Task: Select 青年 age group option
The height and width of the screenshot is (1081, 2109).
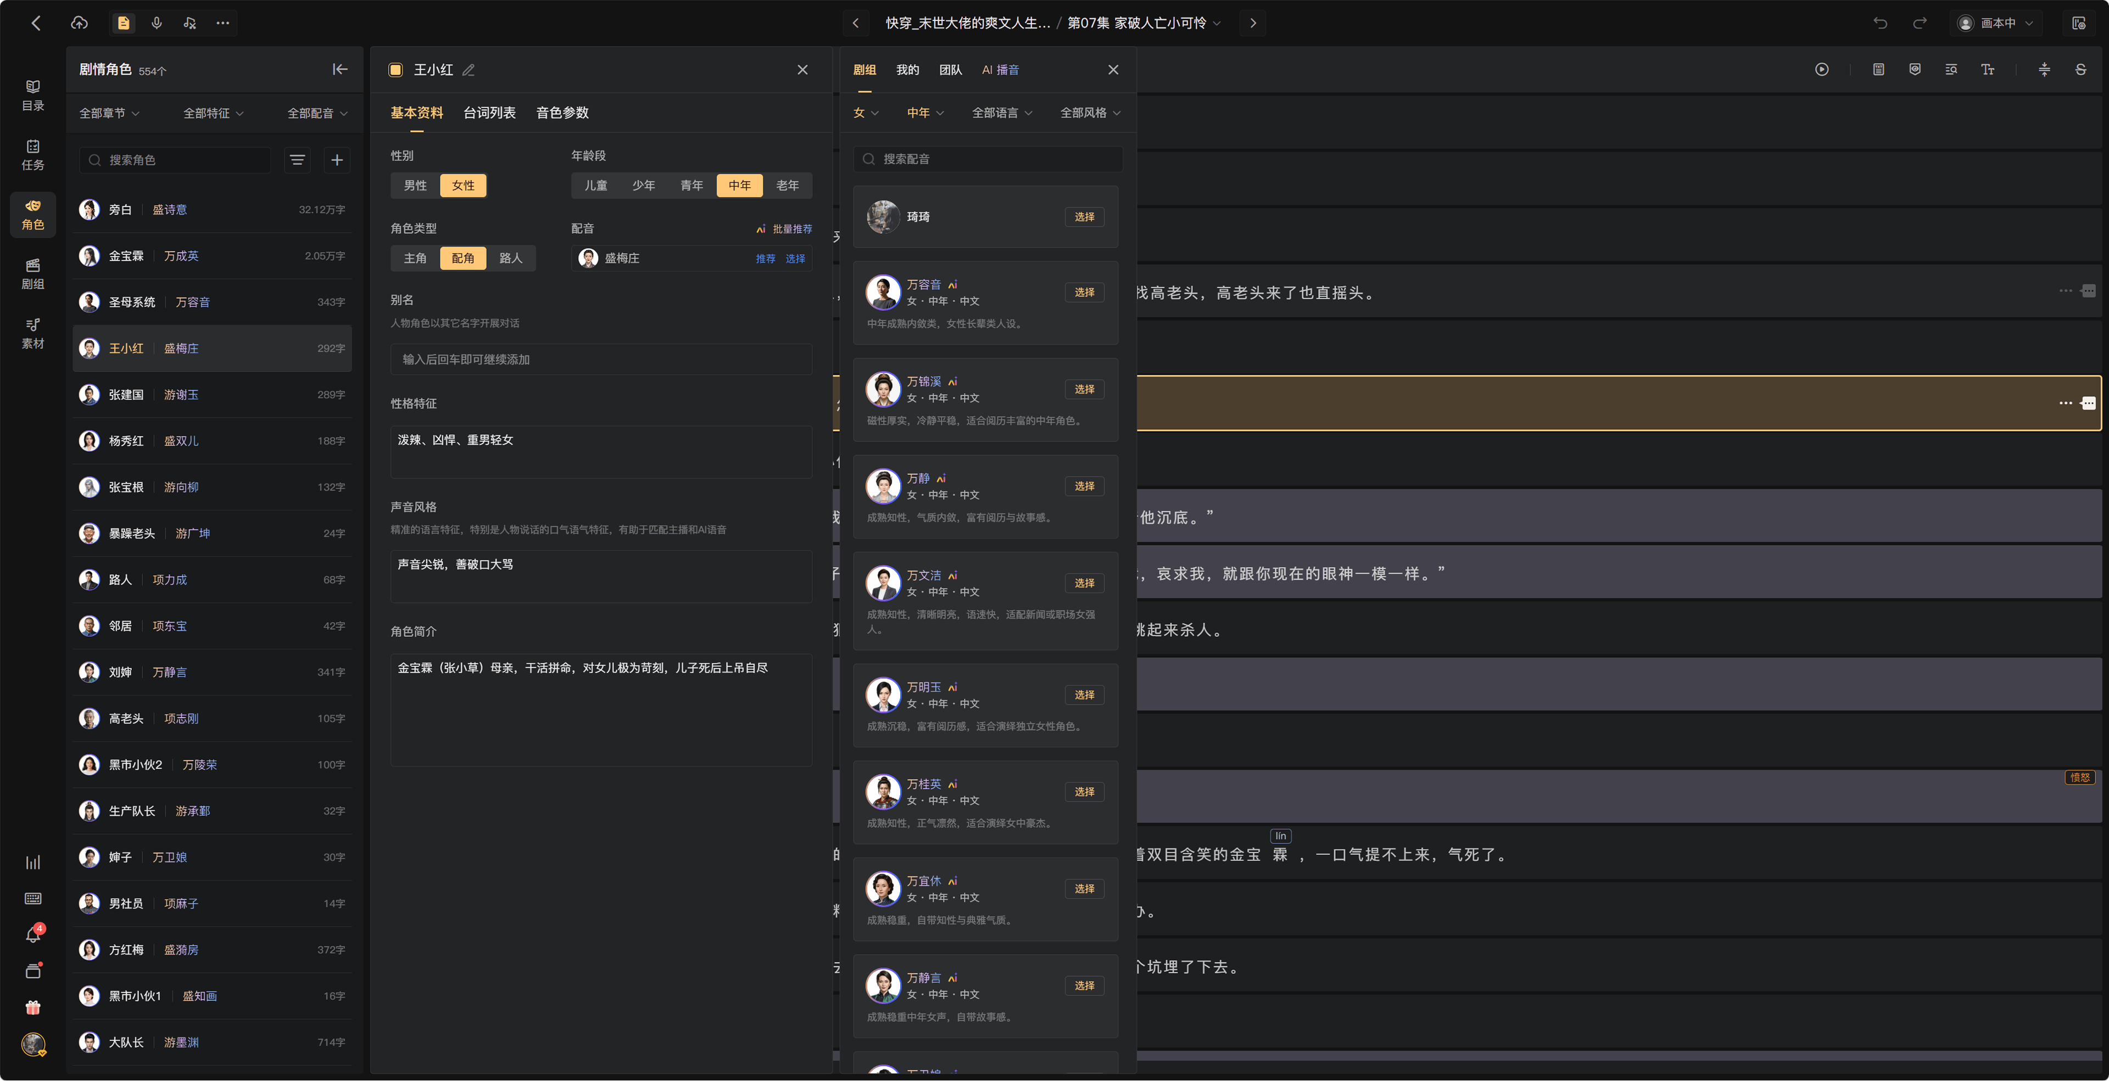Action: pyautogui.click(x=692, y=186)
